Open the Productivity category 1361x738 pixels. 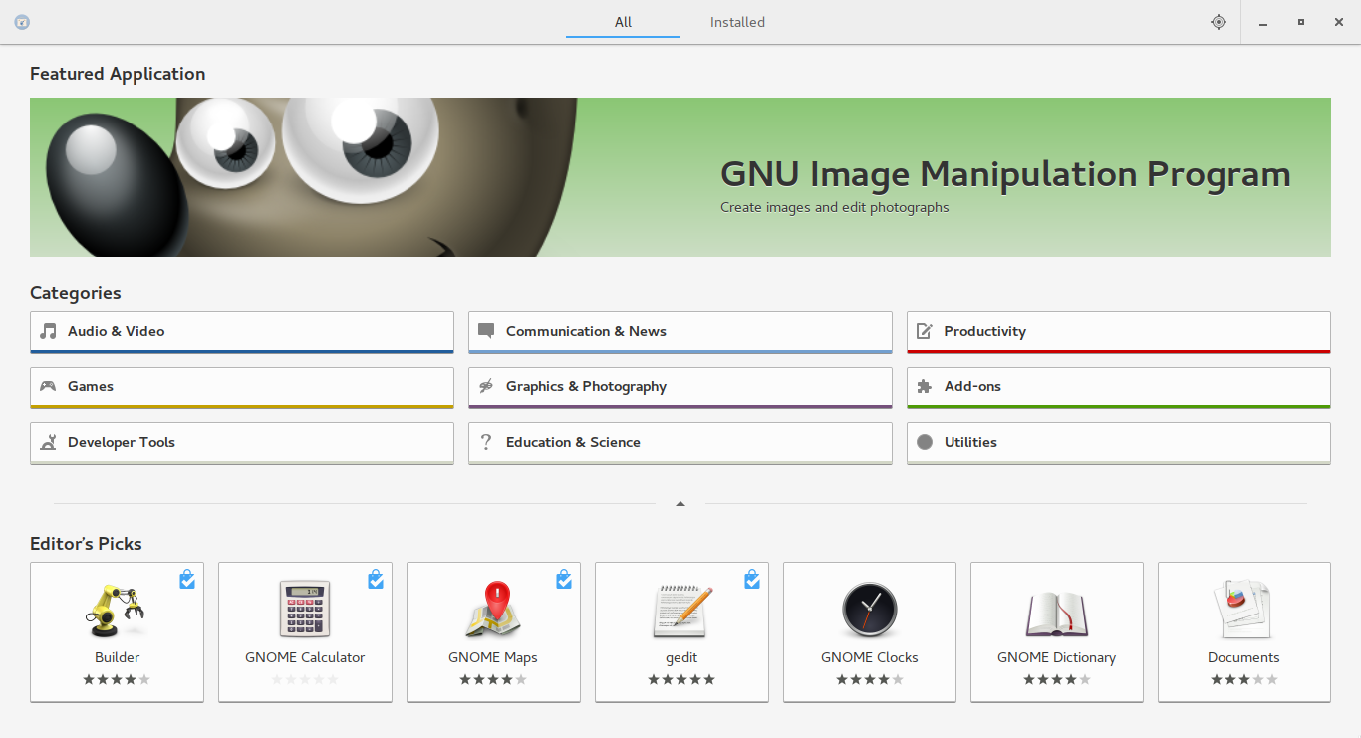[x=1119, y=332]
